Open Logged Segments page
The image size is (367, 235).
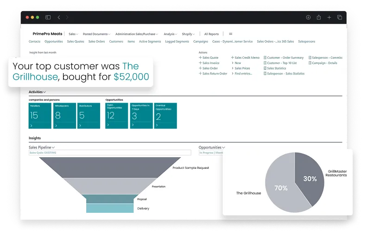click(177, 41)
